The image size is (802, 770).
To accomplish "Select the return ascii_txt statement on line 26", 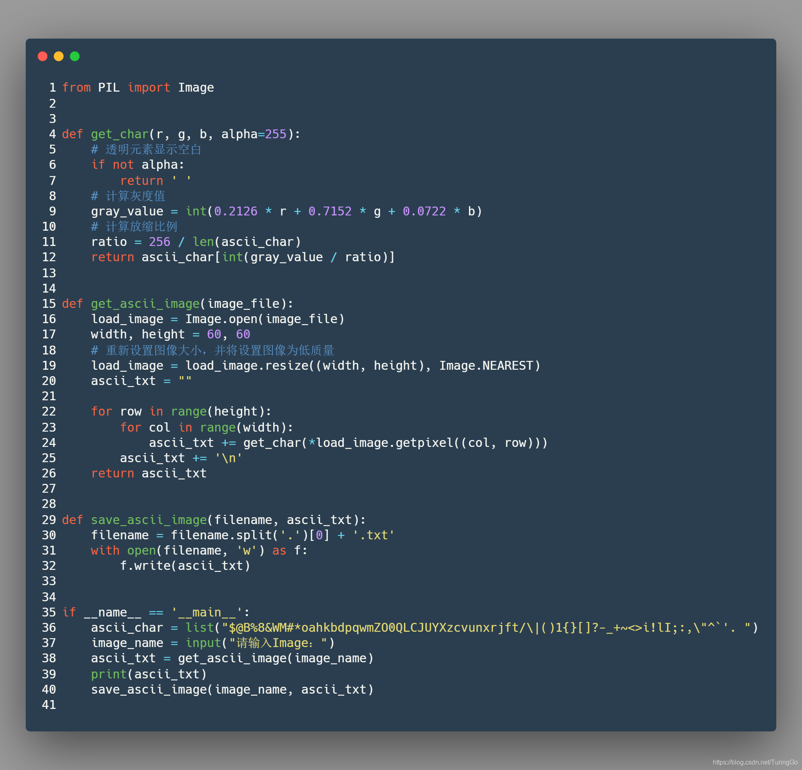I will pos(149,473).
